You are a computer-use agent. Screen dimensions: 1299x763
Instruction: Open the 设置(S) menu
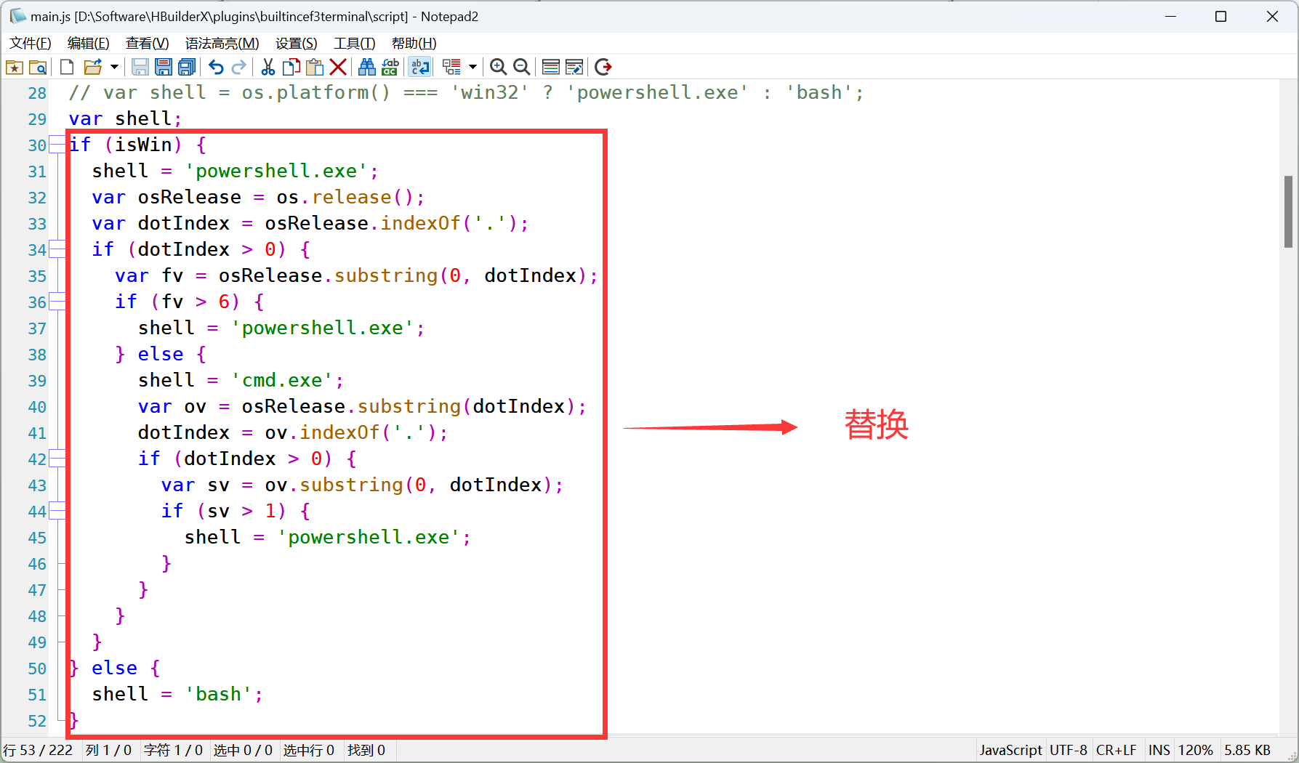coord(297,44)
